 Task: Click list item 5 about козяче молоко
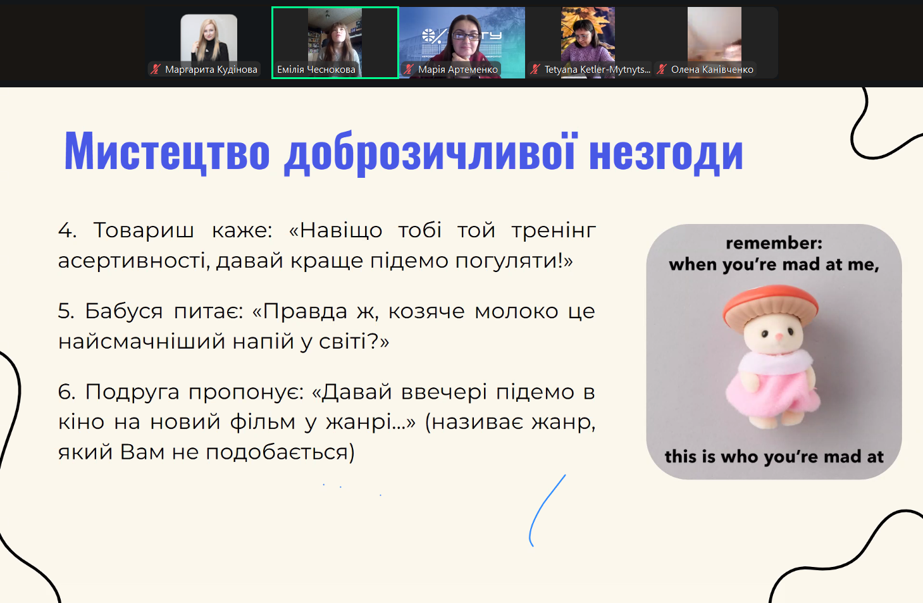(326, 326)
